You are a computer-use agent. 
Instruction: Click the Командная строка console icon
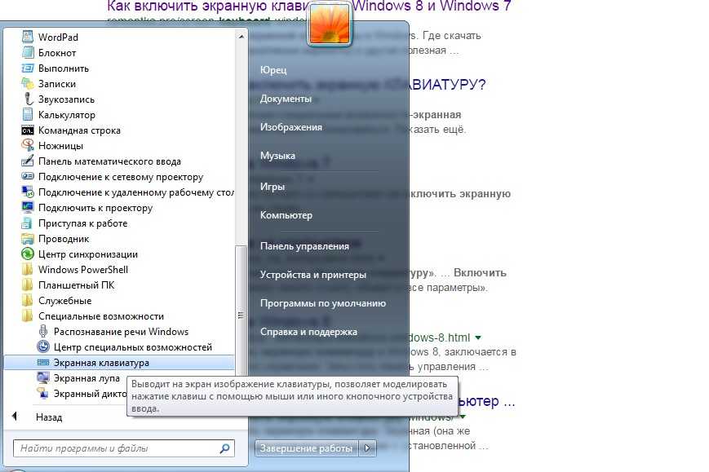point(28,130)
